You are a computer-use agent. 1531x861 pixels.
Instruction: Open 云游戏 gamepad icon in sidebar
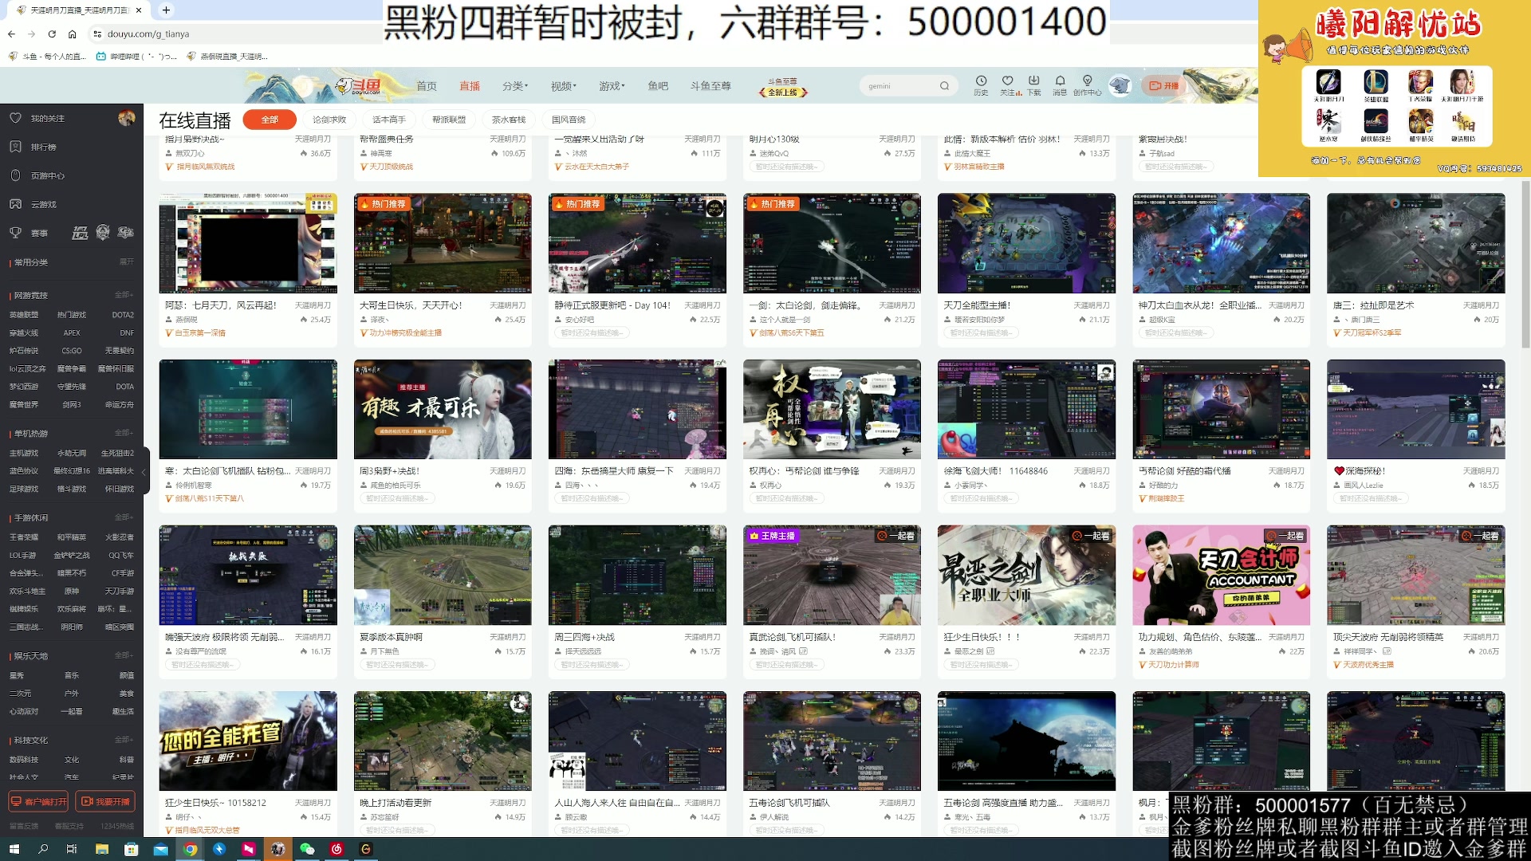click(15, 204)
